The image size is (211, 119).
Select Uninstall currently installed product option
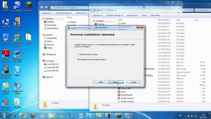tap(92, 59)
